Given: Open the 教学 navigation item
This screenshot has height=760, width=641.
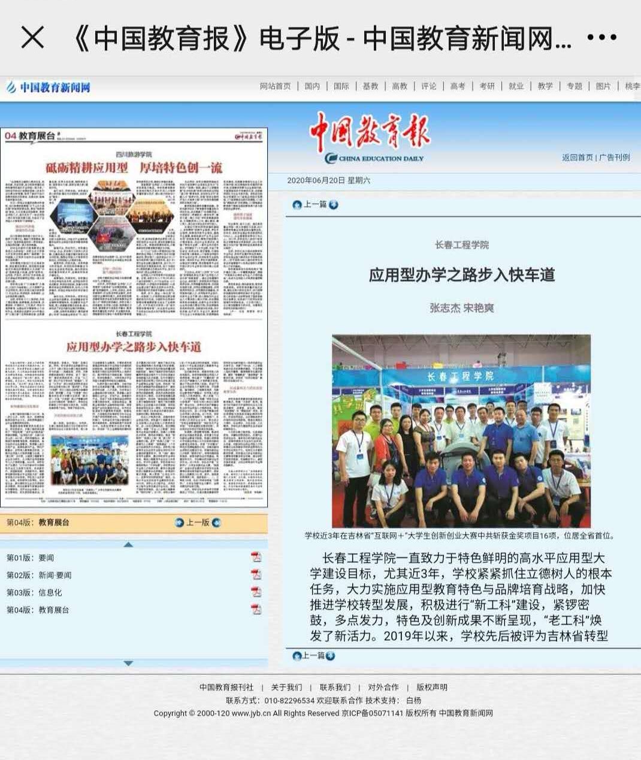Looking at the screenshot, I should coord(545,86).
